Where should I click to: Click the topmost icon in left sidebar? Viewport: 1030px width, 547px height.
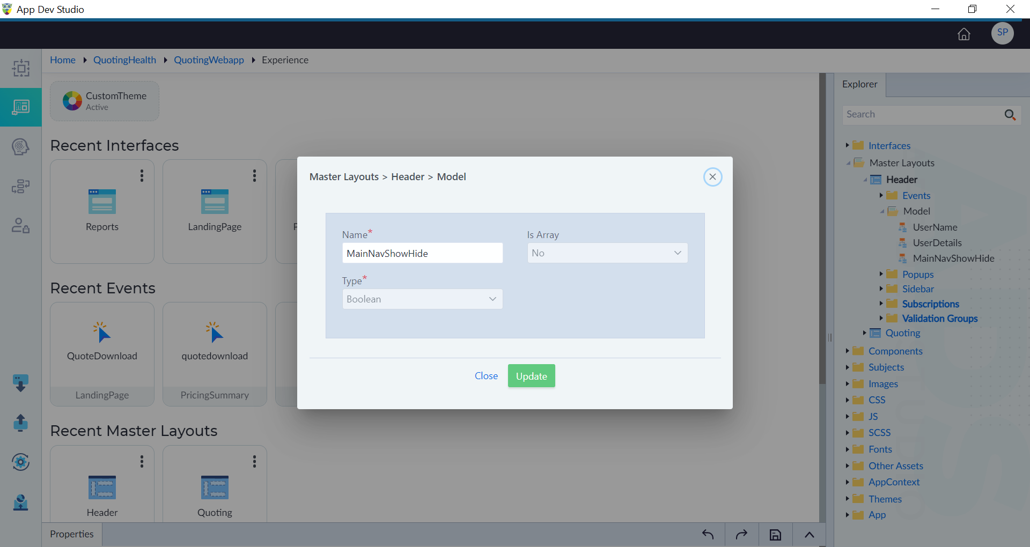21,68
